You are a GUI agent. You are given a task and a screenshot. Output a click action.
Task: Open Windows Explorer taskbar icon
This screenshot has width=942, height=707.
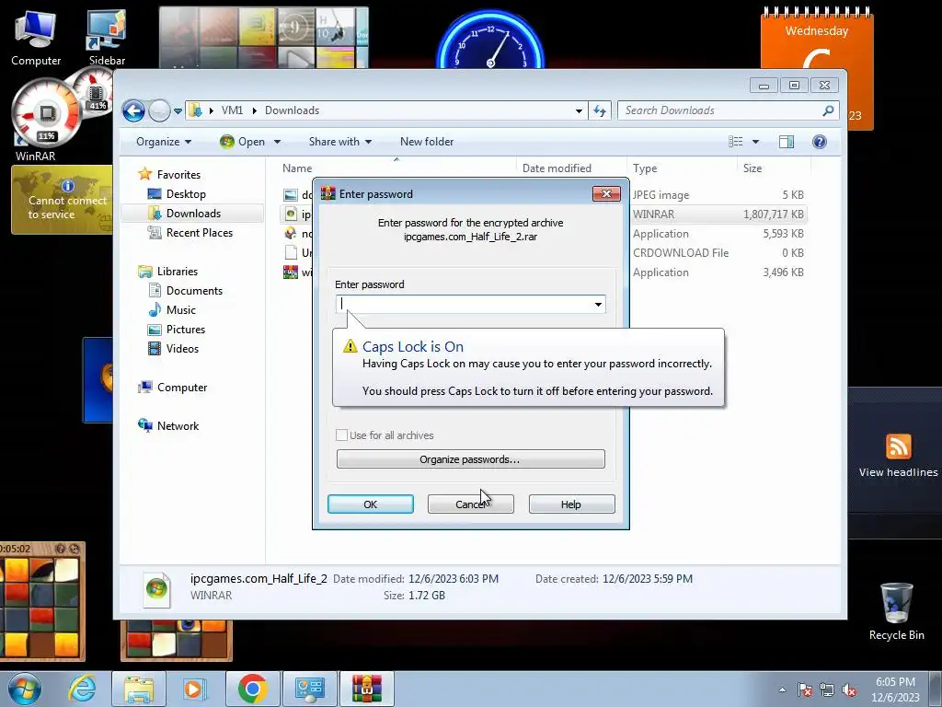[139, 689]
